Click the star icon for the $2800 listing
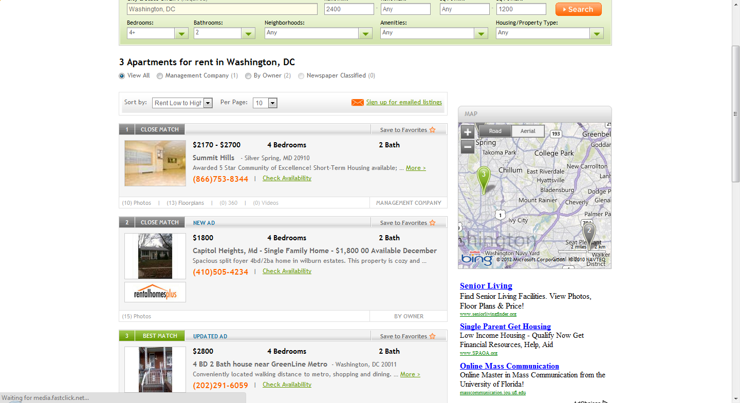740x403 pixels. pyautogui.click(x=432, y=336)
